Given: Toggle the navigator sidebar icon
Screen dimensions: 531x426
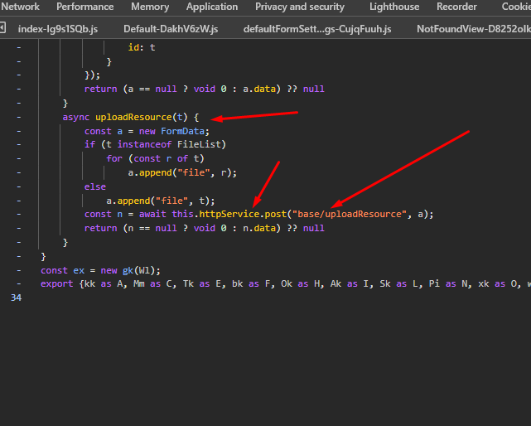Looking at the screenshot, I should pyautogui.click(x=2, y=28).
